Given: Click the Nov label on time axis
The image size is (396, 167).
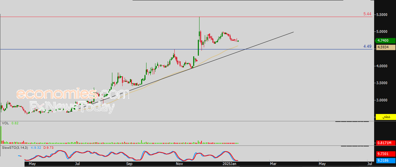Looking at the screenshot, I should [x=179, y=164].
